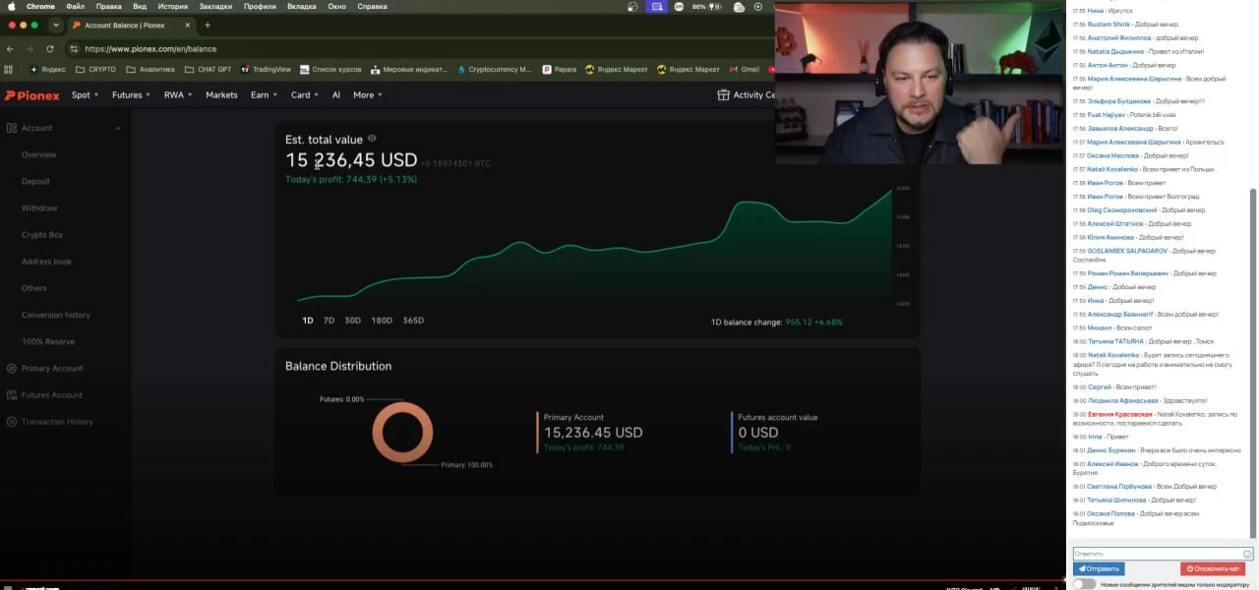Open Conversion history in the sidebar
1259x590 pixels.
coord(56,315)
